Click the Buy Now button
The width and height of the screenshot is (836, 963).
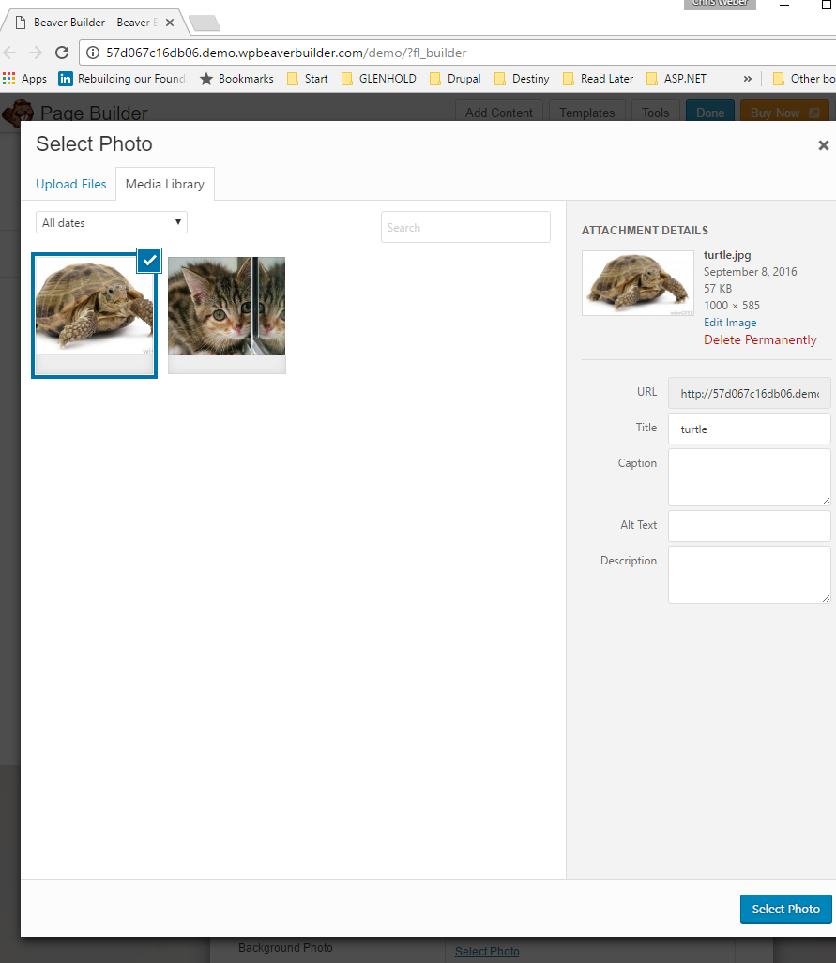[784, 113]
